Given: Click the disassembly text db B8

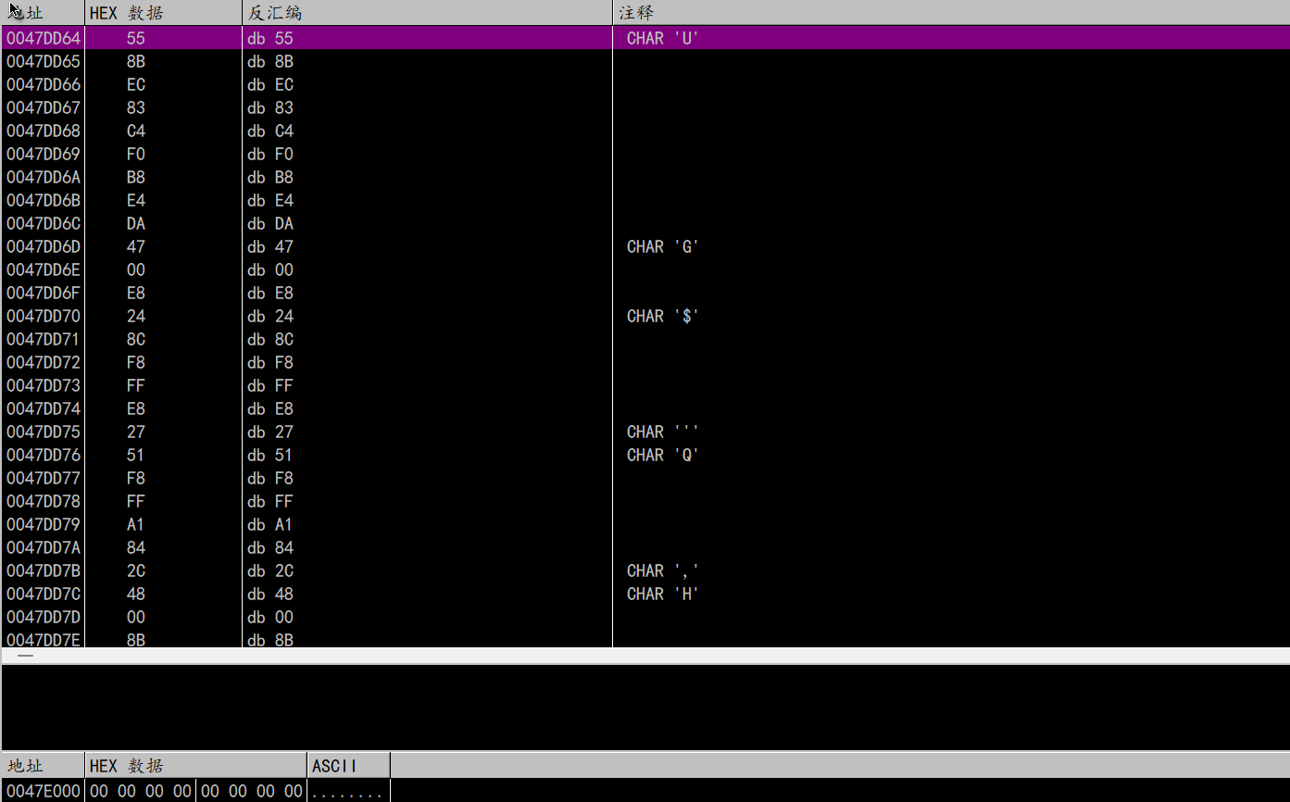Looking at the screenshot, I should (x=270, y=177).
